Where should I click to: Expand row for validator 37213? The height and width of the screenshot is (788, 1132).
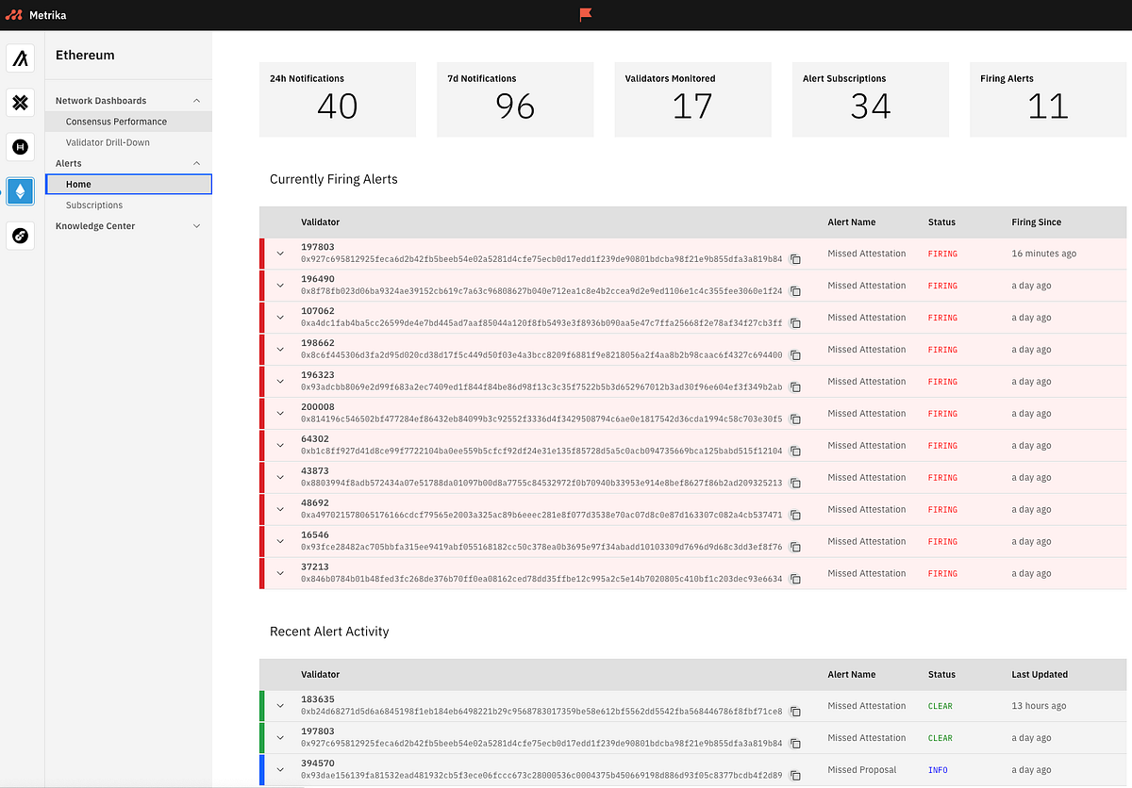280,573
